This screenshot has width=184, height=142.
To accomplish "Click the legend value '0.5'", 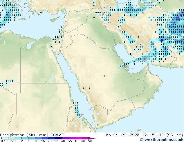I will tap(10, 141).
